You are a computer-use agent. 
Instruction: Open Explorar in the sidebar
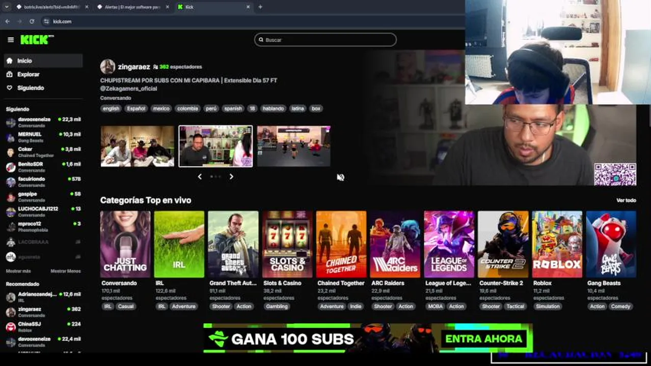[x=43, y=74]
